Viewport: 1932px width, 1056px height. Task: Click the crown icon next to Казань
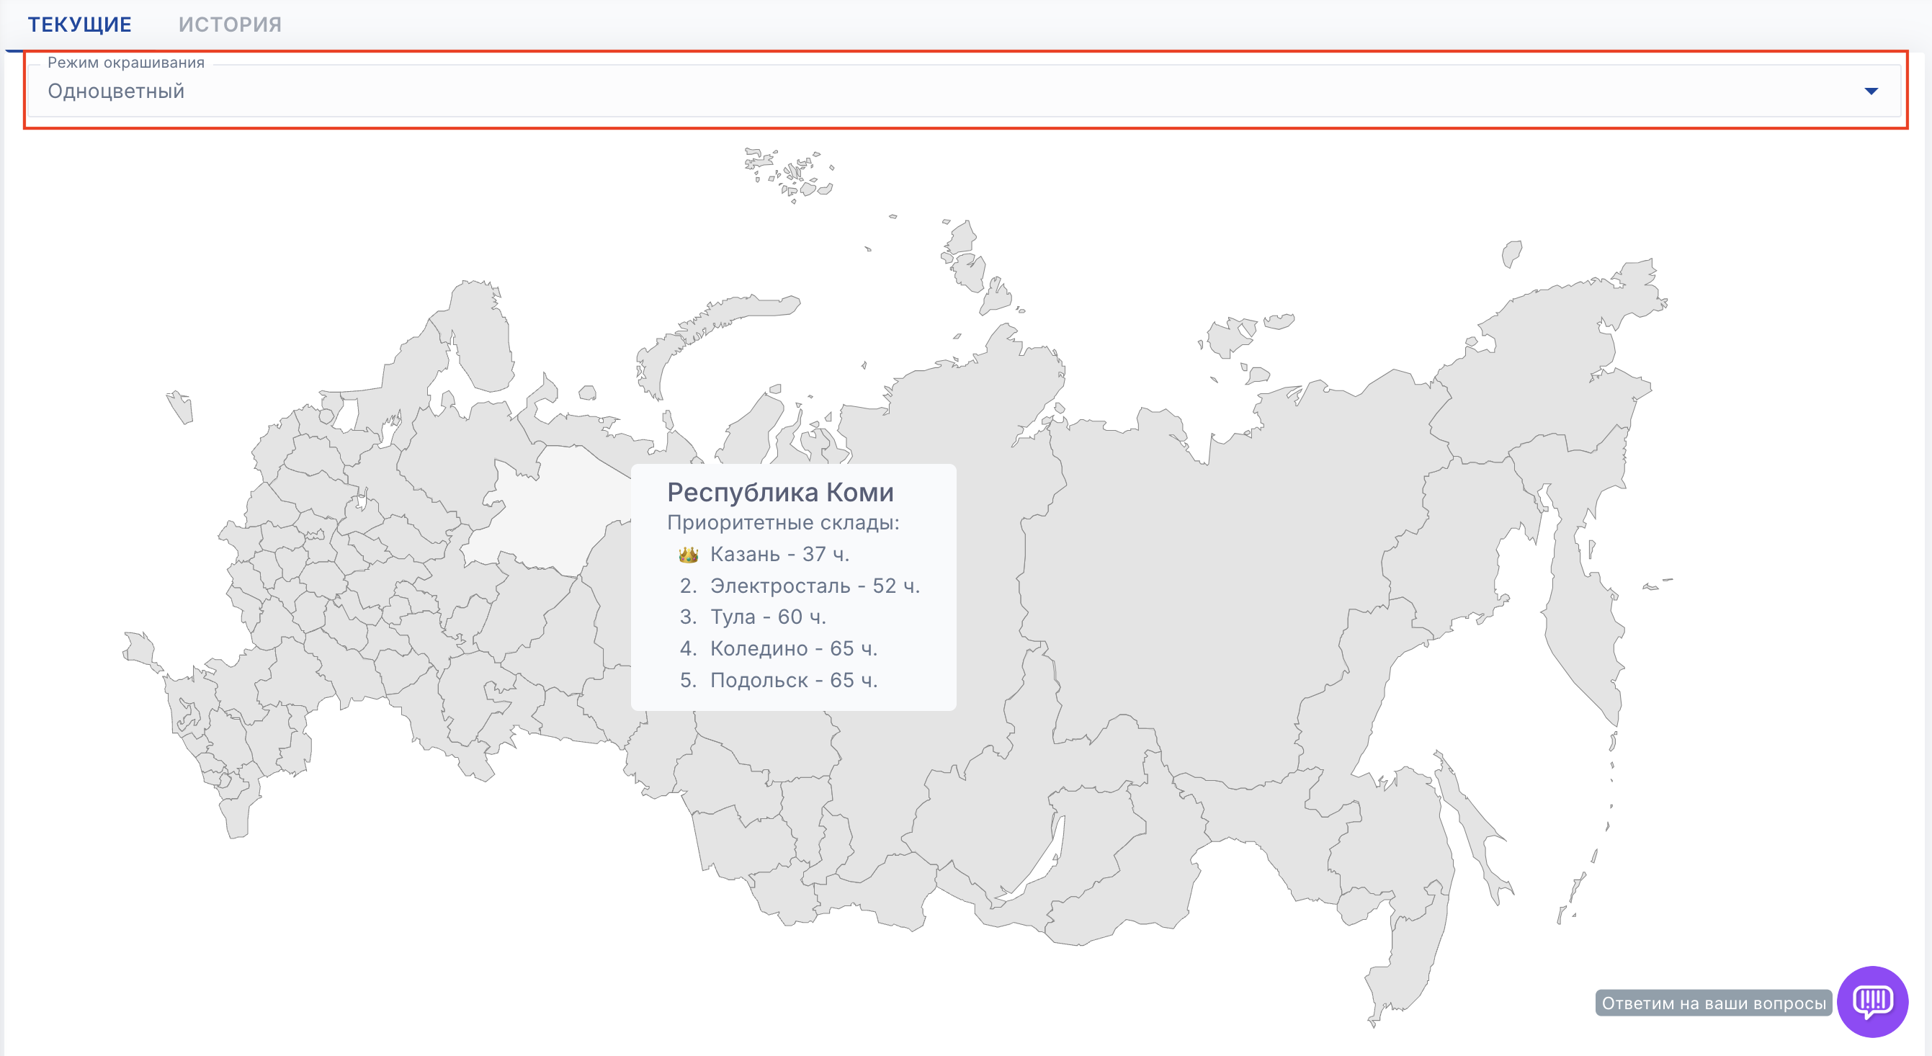pos(688,555)
